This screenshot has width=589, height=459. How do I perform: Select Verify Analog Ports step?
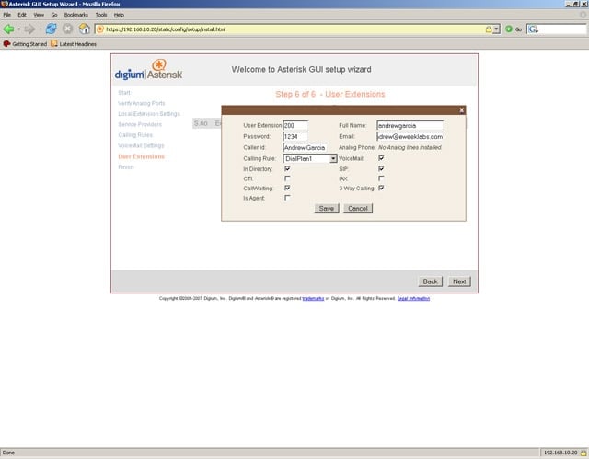141,103
